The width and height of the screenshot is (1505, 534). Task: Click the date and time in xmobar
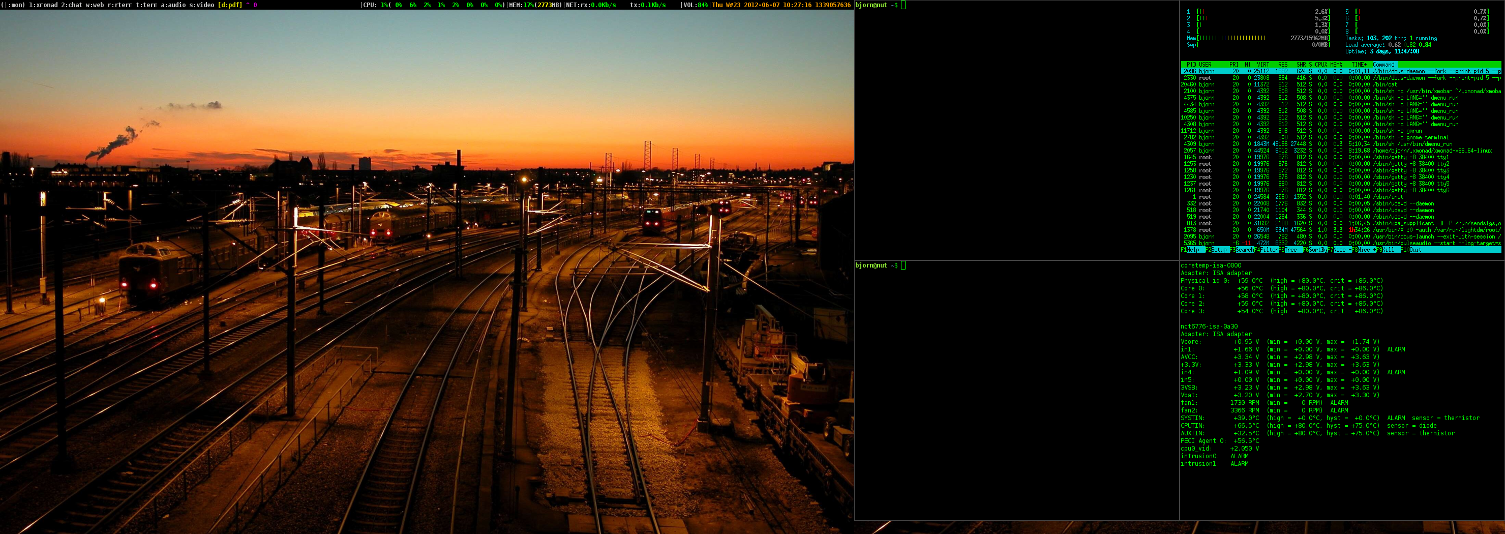pyautogui.click(x=781, y=5)
